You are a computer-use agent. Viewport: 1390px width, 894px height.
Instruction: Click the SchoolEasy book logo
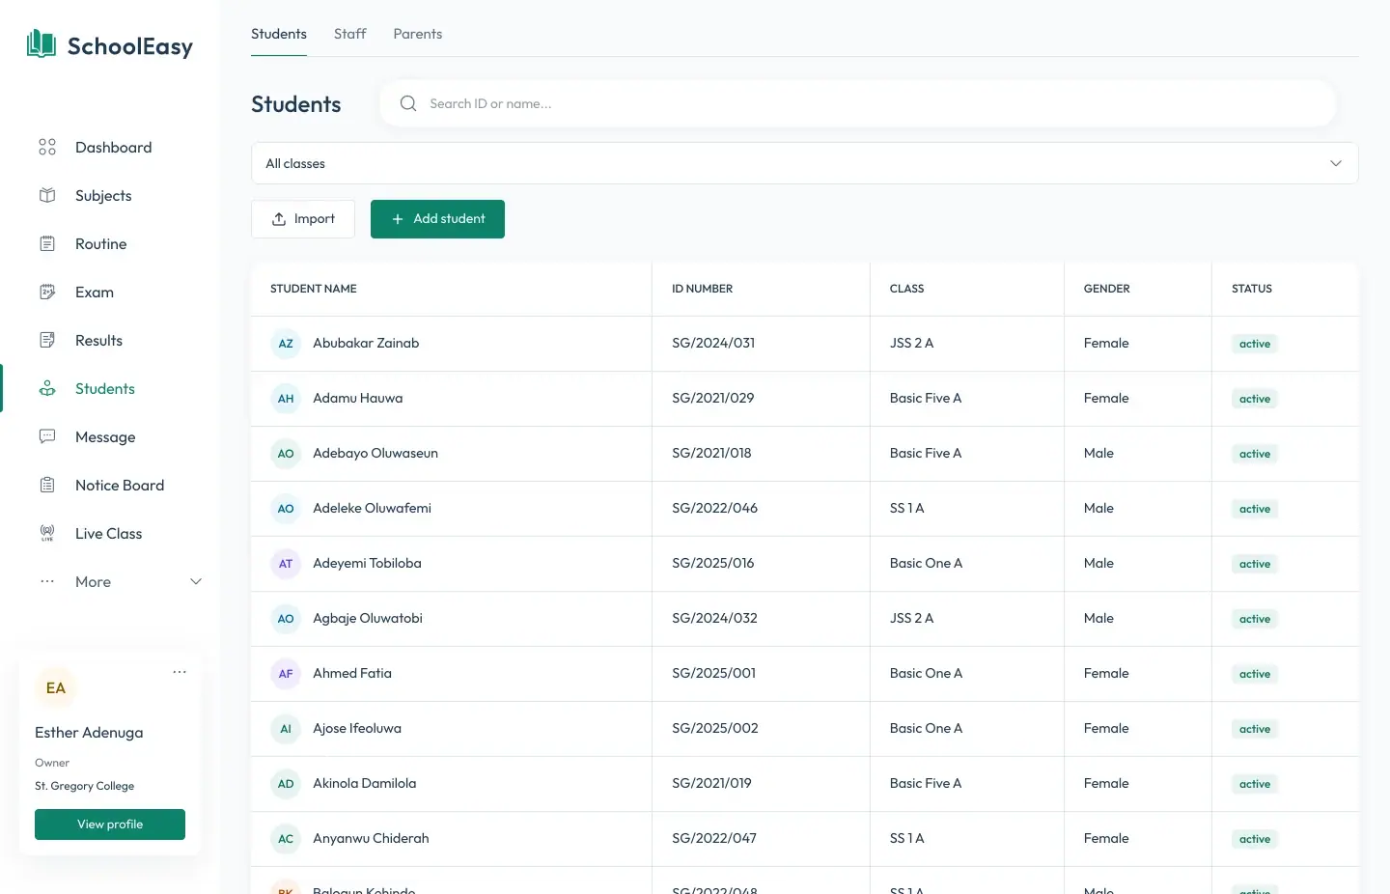[x=42, y=44]
